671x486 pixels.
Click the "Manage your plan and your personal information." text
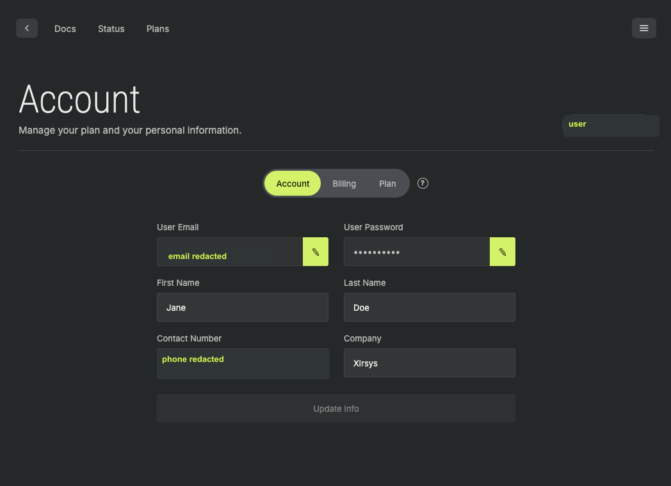(x=130, y=130)
